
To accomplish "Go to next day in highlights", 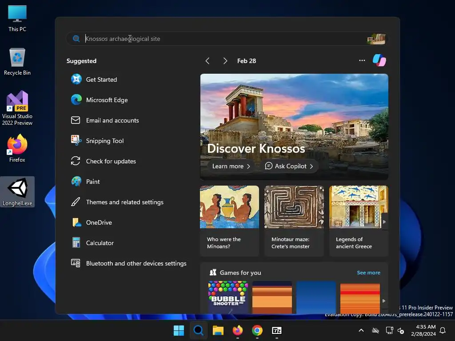I will pos(225,60).
